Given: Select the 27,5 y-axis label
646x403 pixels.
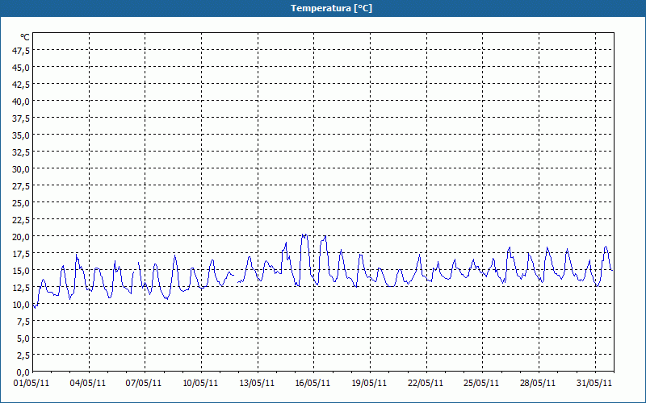Looking at the screenshot, I should (22, 186).
